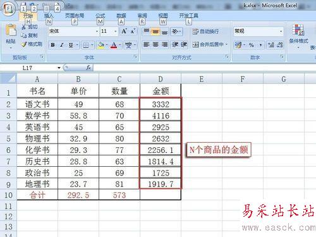This screenshot has width=316, height=237.
Task: Open the 对齐方式 group dialog launcher
Action: click(x=227, y=57)
